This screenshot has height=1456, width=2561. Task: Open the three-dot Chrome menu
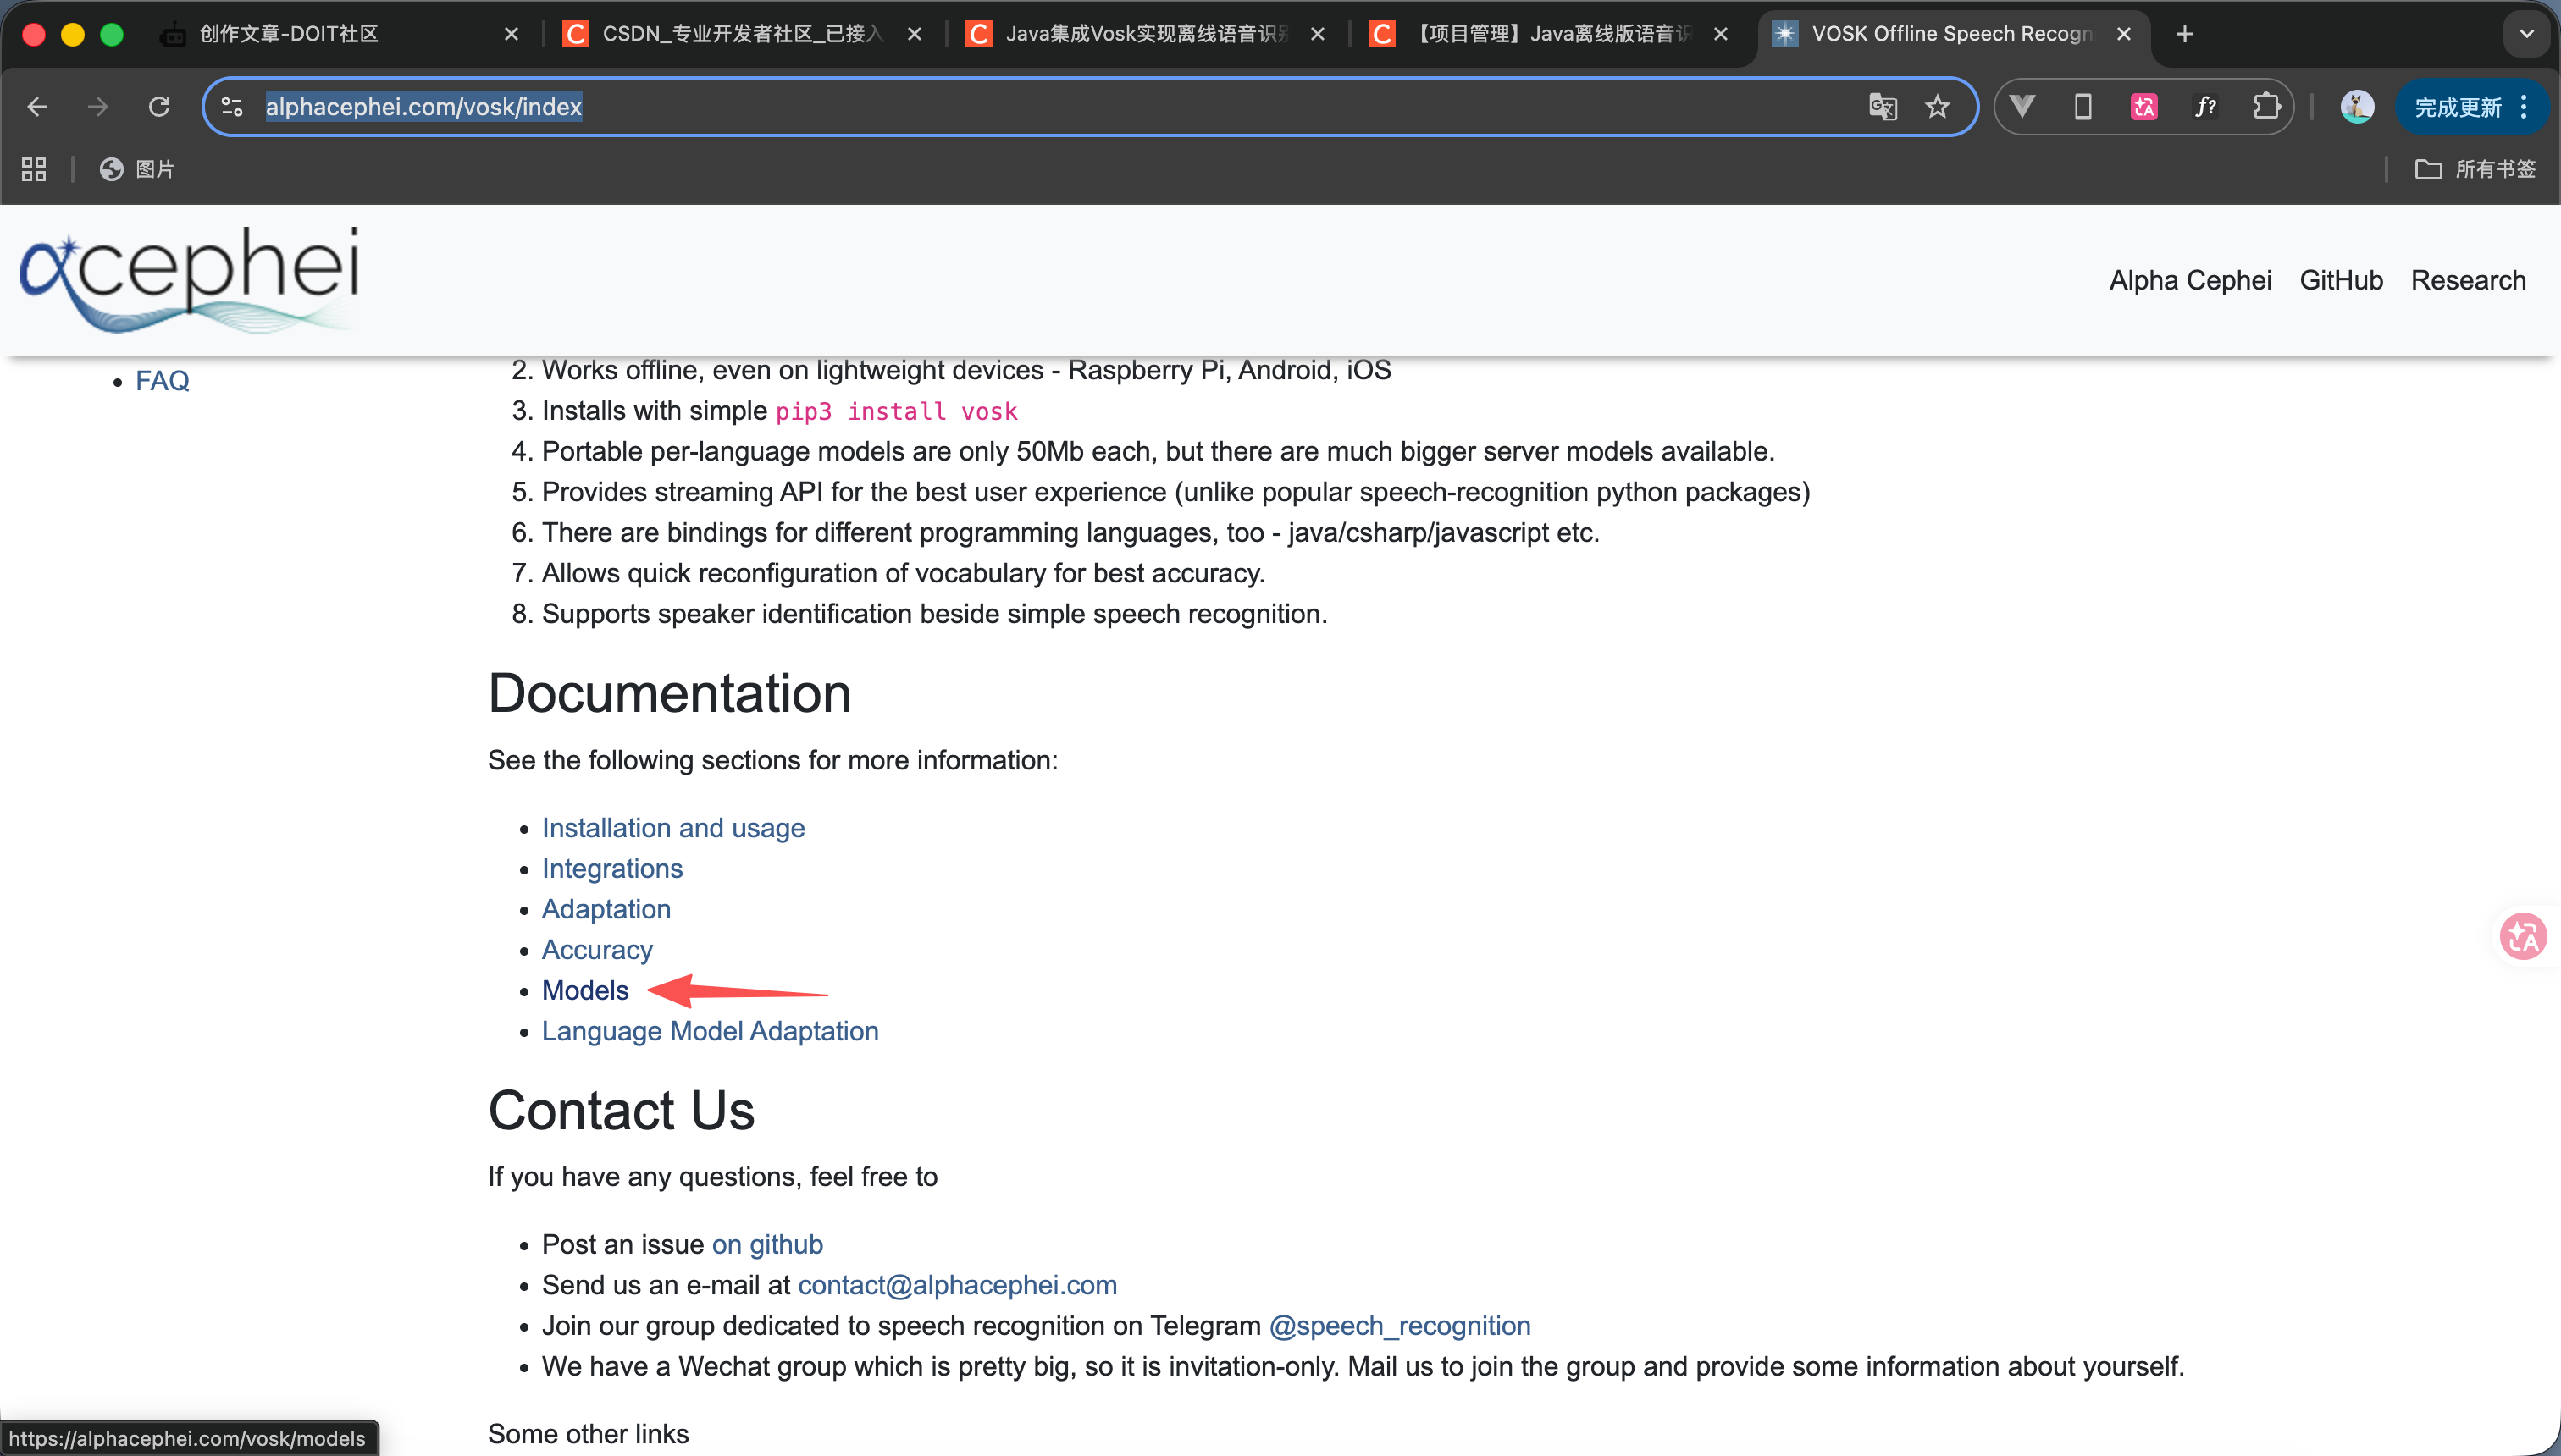coord(2525,107)
